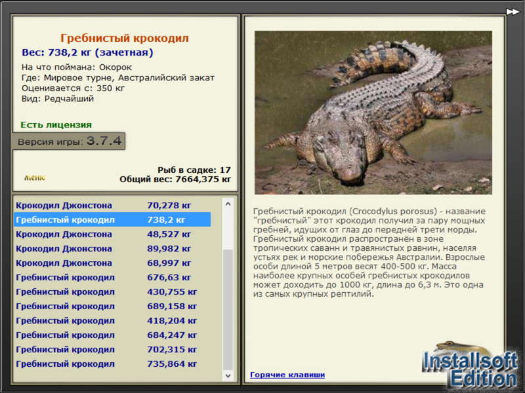Click the list scroll up arrow
This screenshot has height=393, width=525.
[228, 204]
